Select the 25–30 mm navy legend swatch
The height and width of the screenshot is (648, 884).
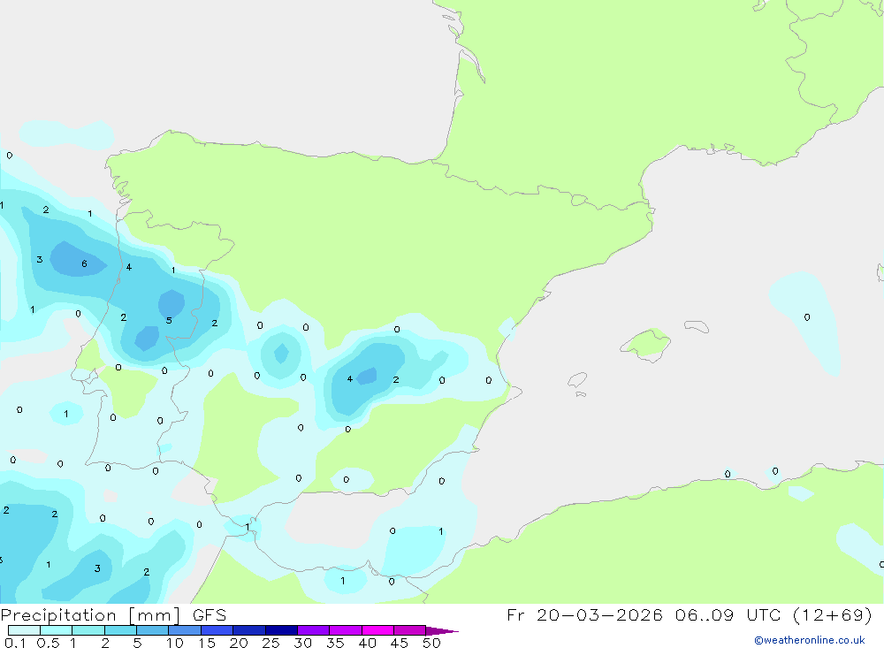coord(281,630)
